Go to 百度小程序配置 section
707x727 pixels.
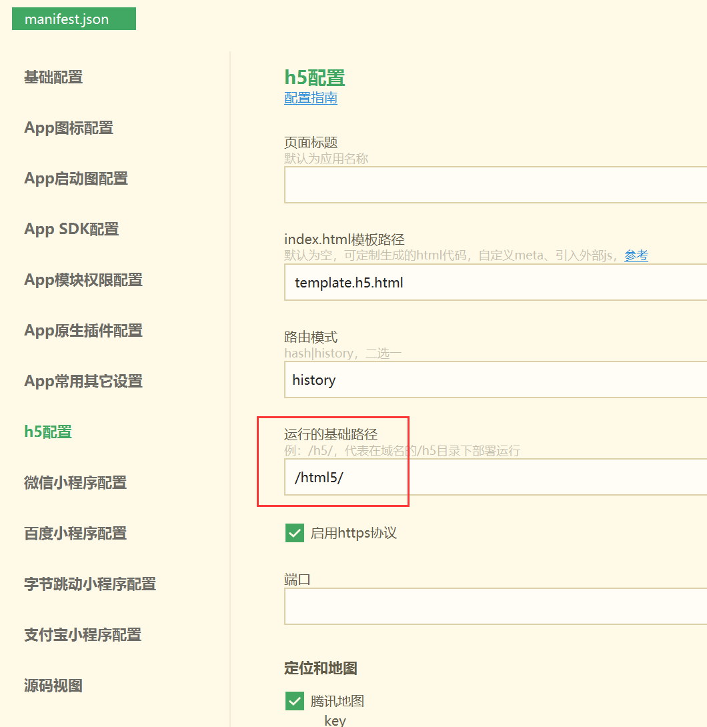click(x=75, y=534)
